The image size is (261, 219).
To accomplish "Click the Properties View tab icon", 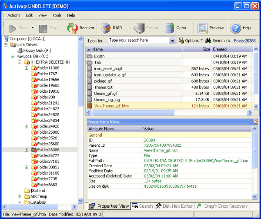I will pyautogui.click(x=92, y=206).
